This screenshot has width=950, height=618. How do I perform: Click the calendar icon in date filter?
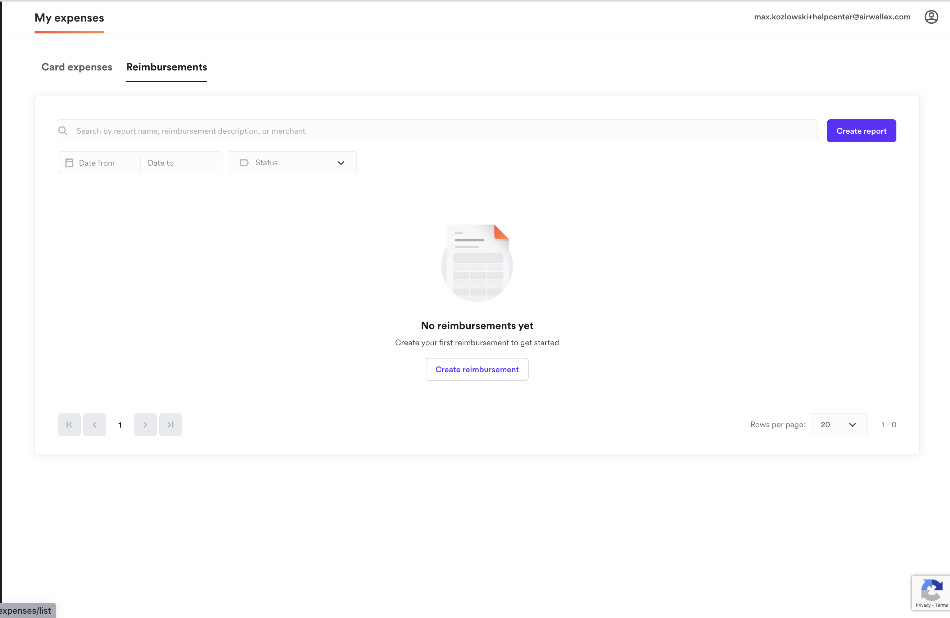[69, 162]
